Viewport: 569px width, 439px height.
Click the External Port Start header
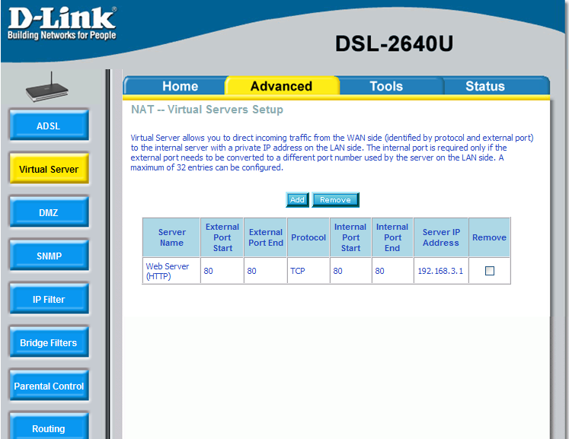[222, 237]
